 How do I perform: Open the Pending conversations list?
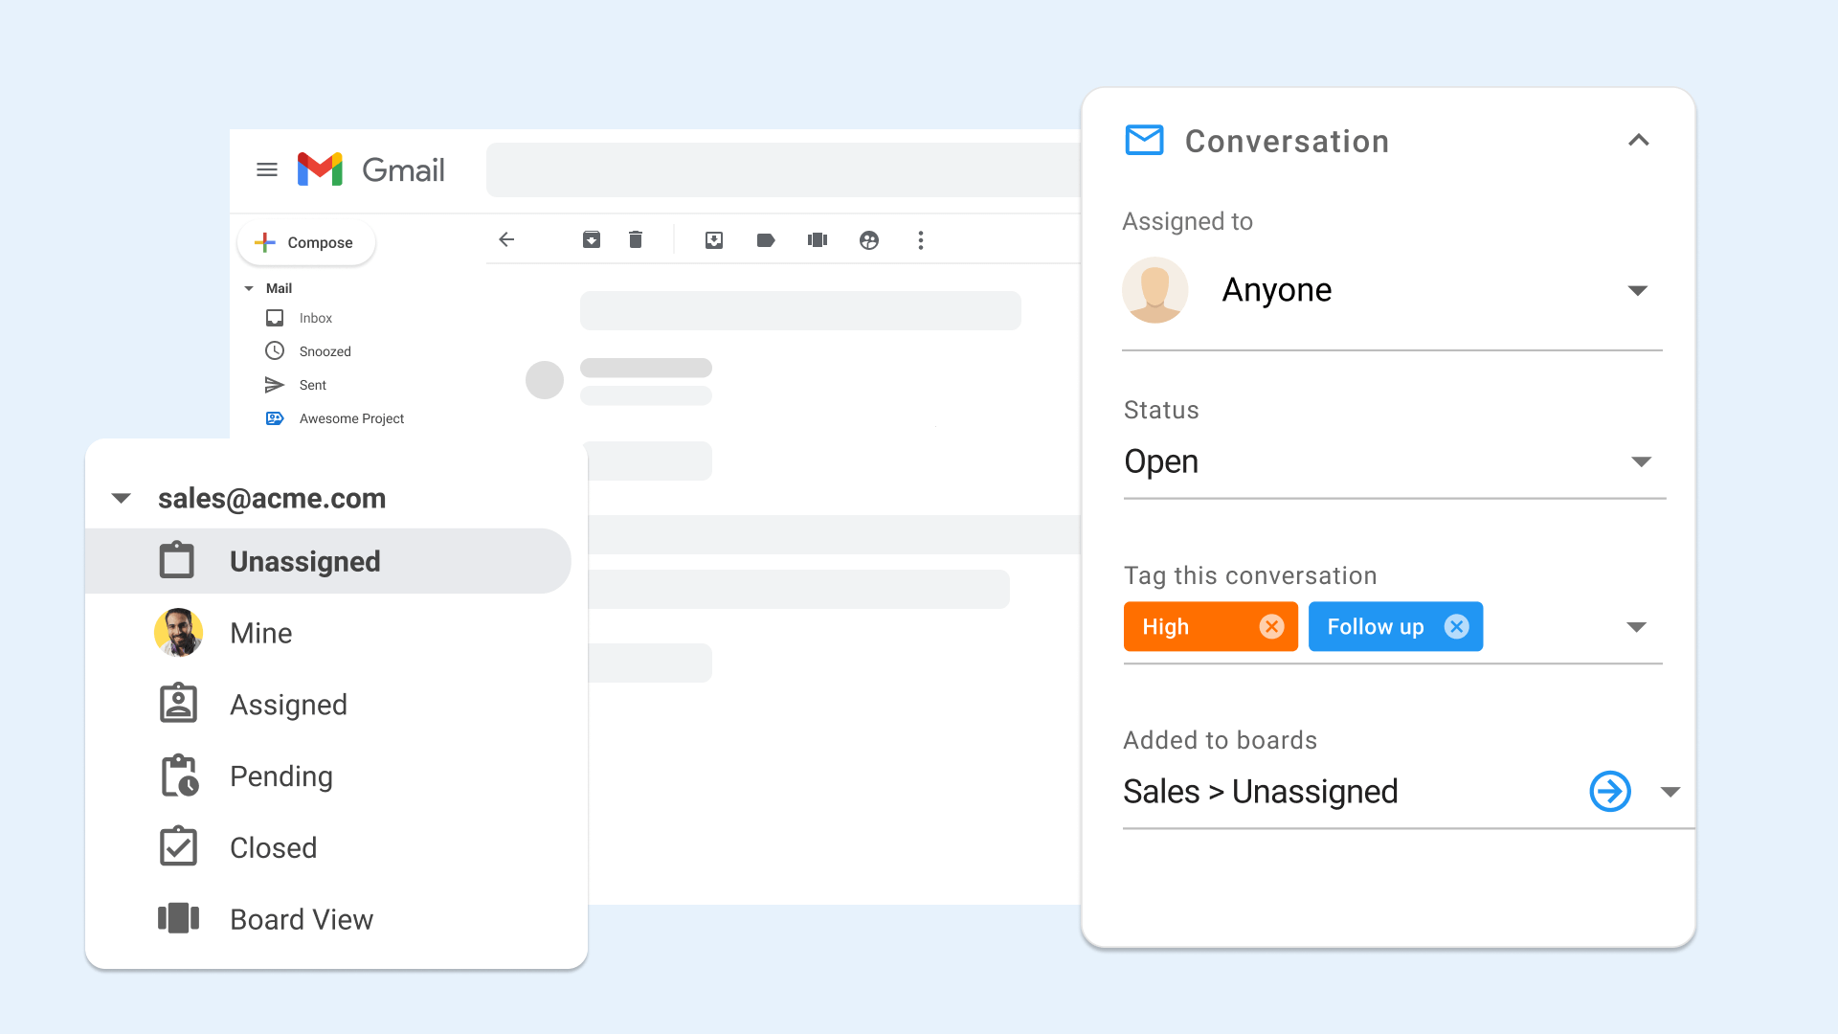(x=280, y=776)
